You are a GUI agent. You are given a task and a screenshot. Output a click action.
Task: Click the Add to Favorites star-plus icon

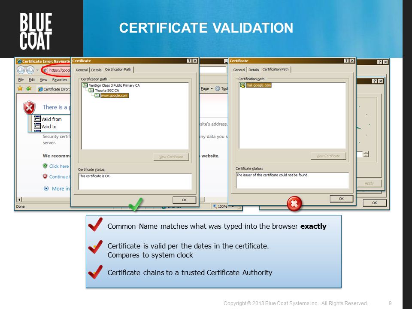coord(29,88)
